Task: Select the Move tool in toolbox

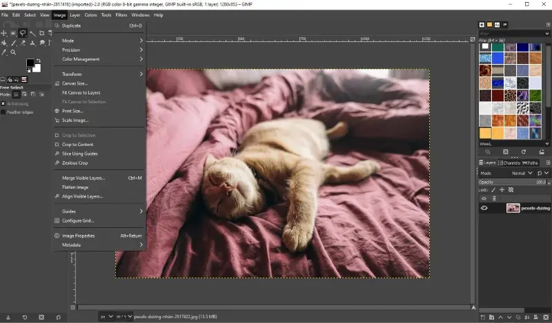Action: (4, 32)
